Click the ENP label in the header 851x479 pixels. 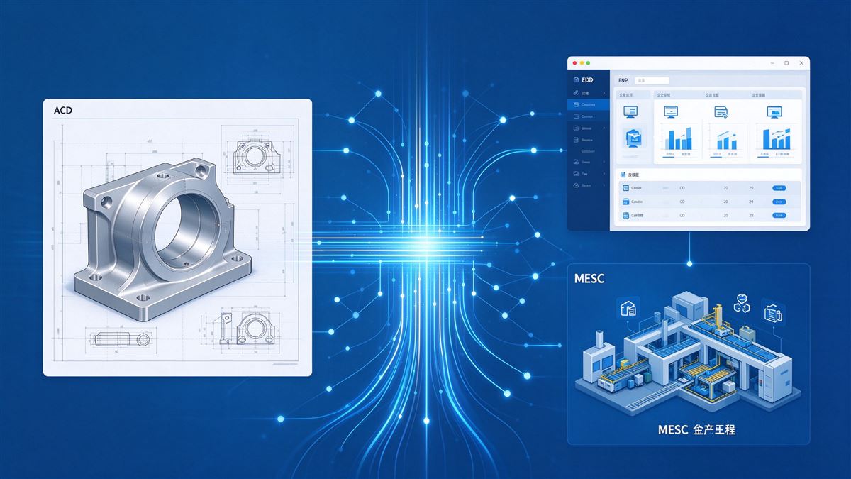[x=623, y=81]
